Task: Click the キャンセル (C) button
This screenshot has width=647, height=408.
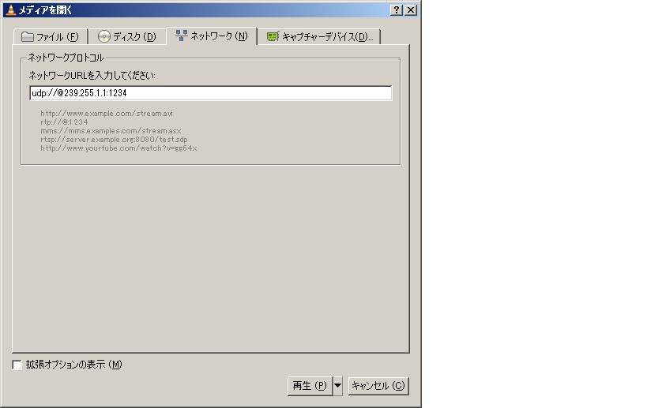Action: [378, 386]
